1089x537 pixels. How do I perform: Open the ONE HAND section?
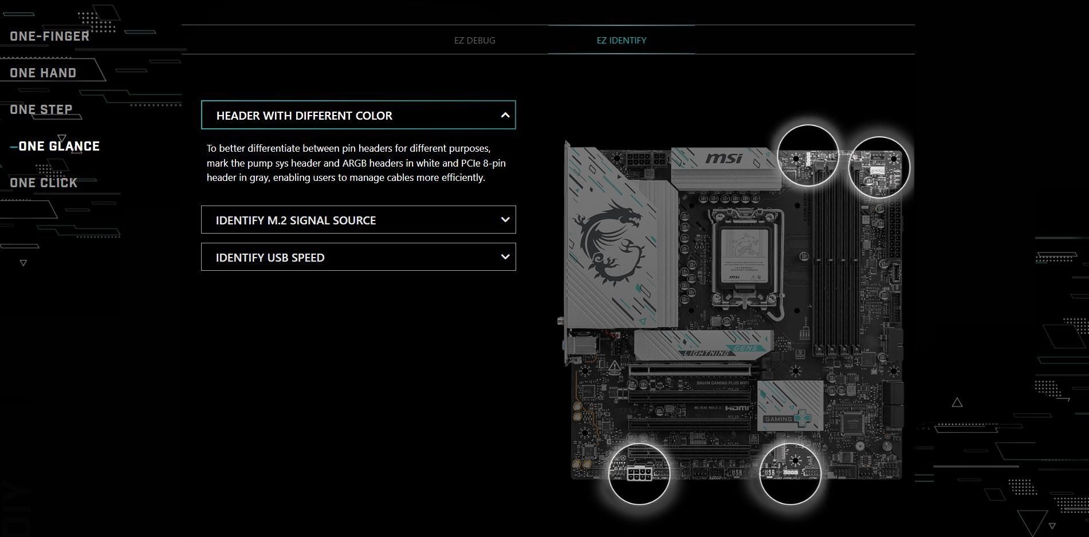click(43, 73)
